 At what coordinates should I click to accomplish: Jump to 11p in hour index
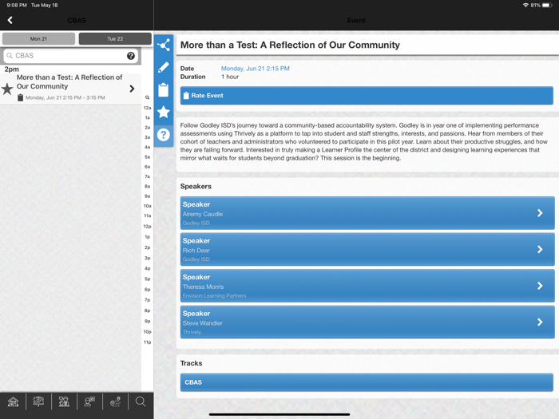(x=147, y=342)
